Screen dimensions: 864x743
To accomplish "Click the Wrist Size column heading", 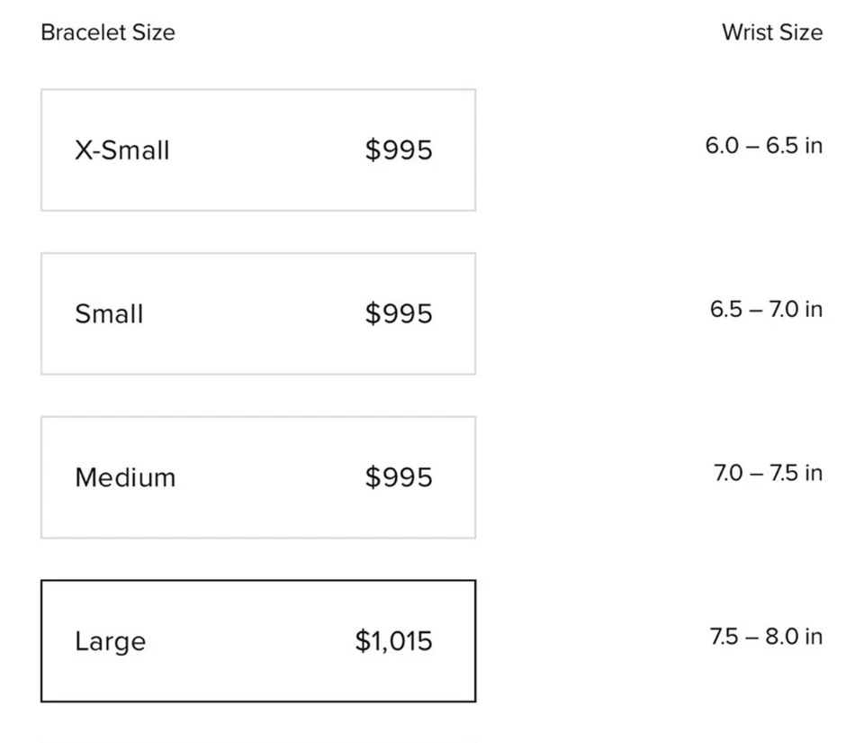I will pyautogui.click(x=771, y=32).
